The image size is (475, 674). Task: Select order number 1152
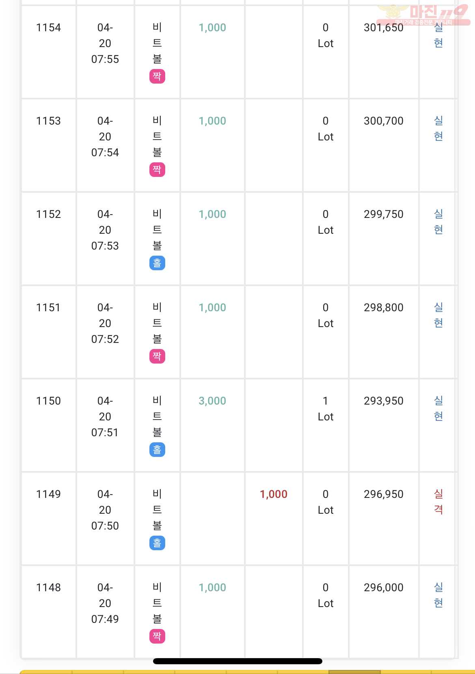(48, 214)
